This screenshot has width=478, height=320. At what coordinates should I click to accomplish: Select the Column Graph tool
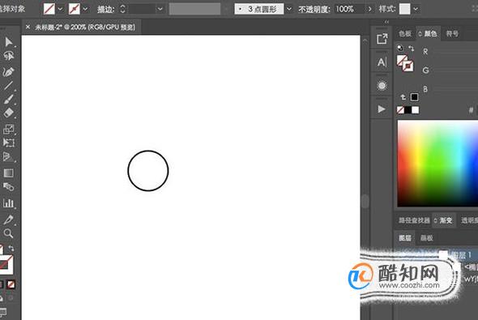coord(8,203)
